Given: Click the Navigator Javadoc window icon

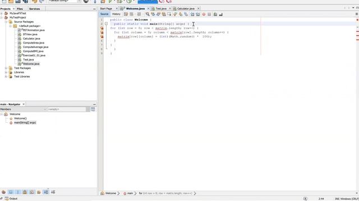Looking at the screenshot, I should tap(93, 109).
